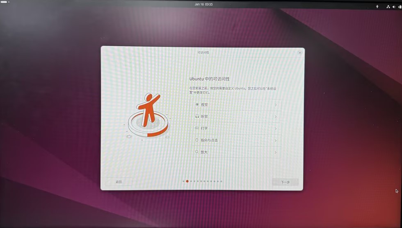
Task: Open the accessibility menu in the top bar
Action: pos(377,7)
